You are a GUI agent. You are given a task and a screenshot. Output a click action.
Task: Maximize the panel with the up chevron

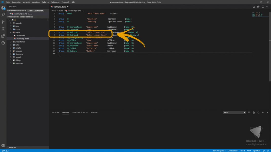click(x=263, y=113)
